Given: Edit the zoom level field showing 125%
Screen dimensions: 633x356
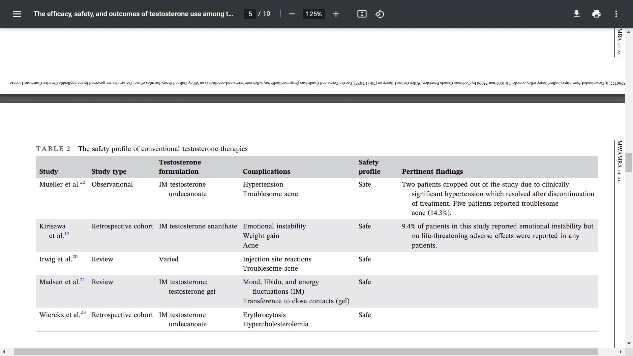Looking at the screenshot, I should coord(314,14).
